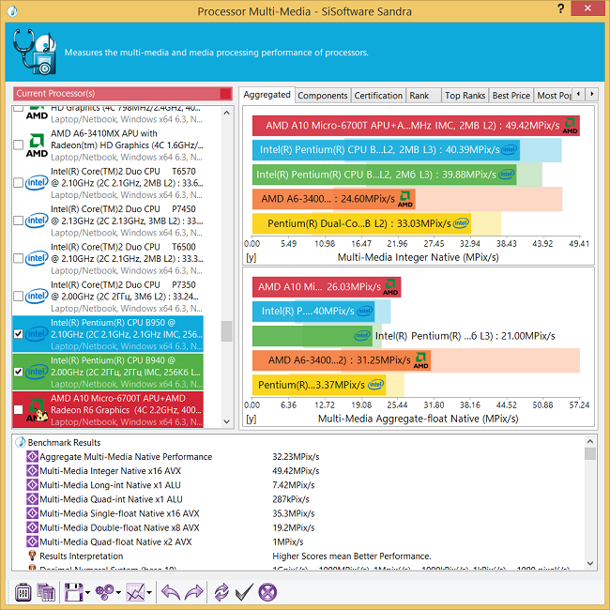Check the AMD A6-3410MX APU checkbox
This screenshot has width=610, height=610.
point(18,145)
